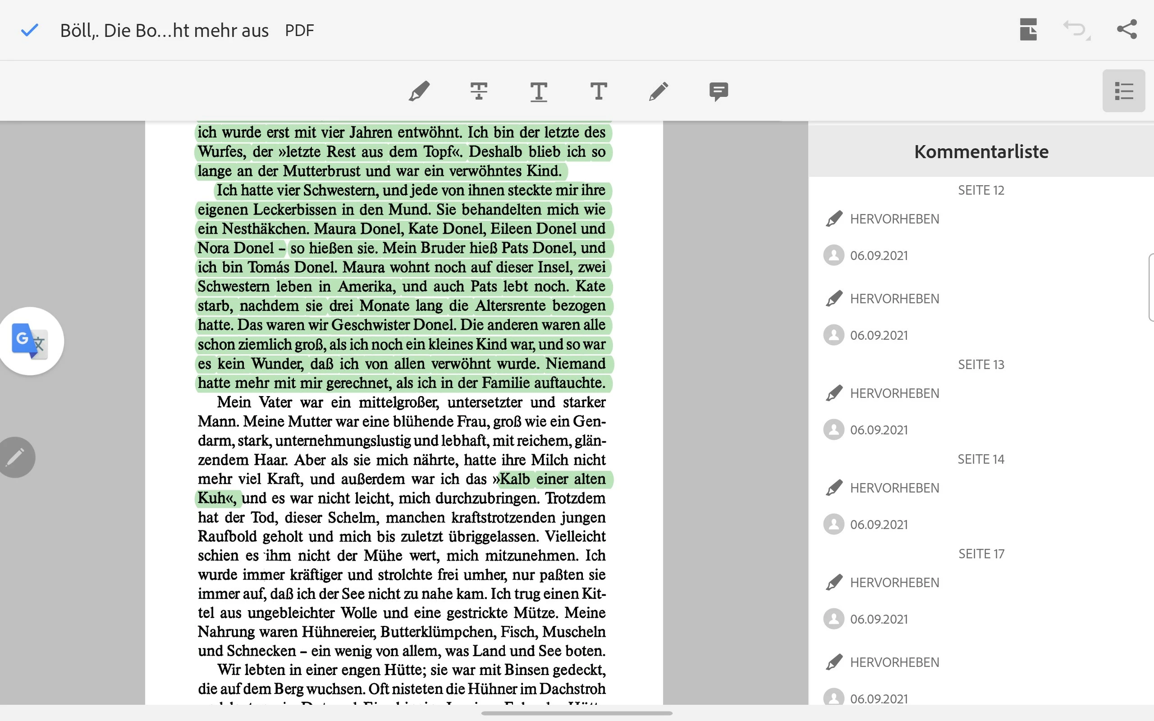Open the page view settings icon
Screen dimensions: 1154x721
(1028, 30)
